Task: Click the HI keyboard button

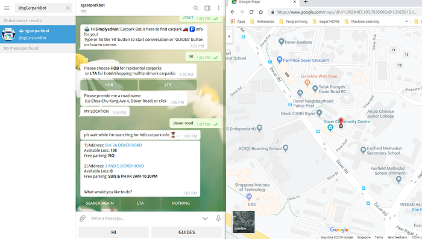Action: coord(113,232)
